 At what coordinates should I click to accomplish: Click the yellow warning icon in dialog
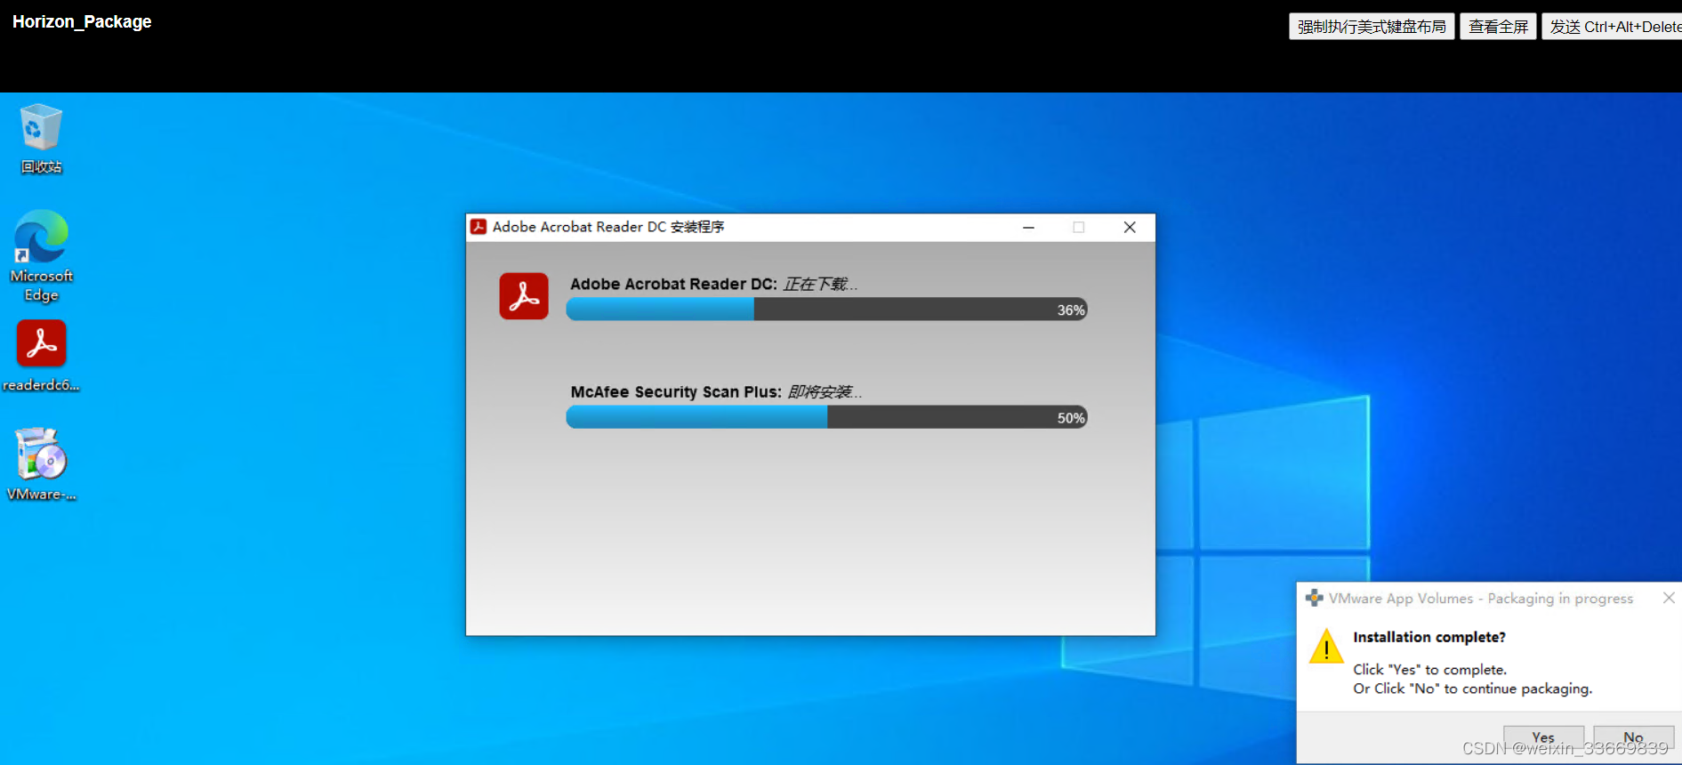point(1326,647)
